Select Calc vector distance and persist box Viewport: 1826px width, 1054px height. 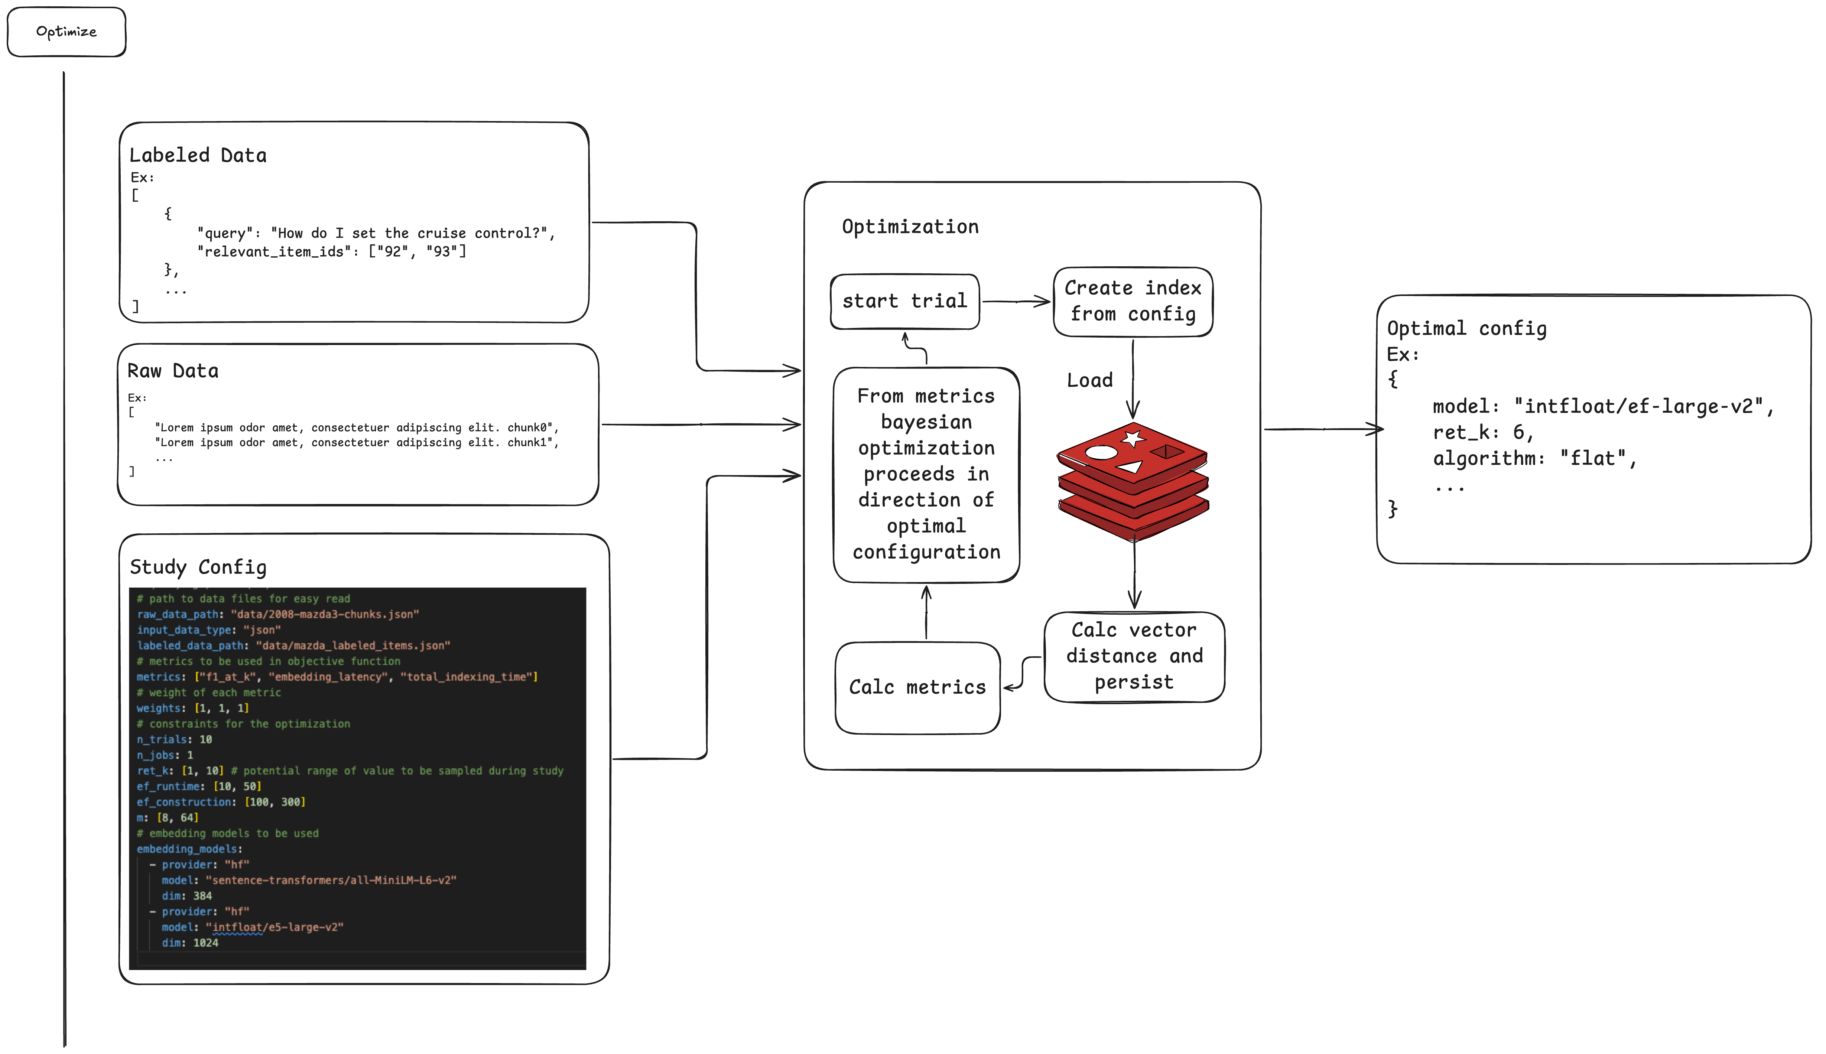point(1134,657)
